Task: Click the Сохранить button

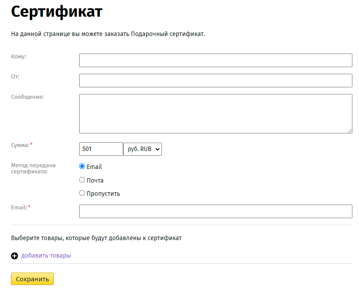Action: click(x=32, y=279)
